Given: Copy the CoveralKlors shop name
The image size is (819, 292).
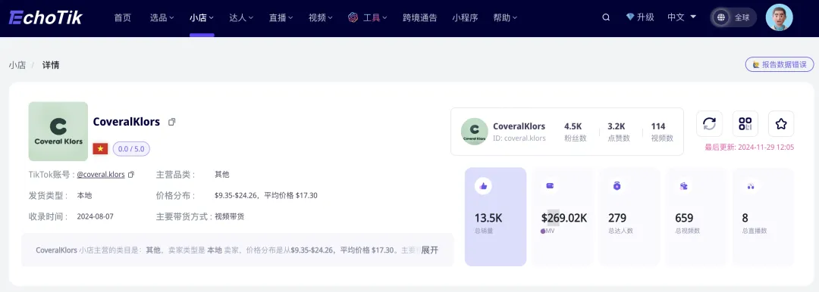Looking at the screenshot, I should click(x=172, y=122).
